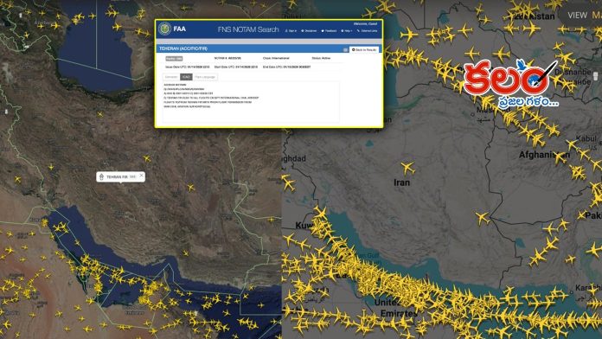The height and width of the screenshot is (339, 602).
Task: Click the End Date UTC value
Action: point(287,67)
